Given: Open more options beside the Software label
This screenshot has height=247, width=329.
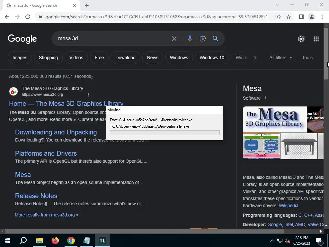Looking at the screenshot, I should point(266,98).
